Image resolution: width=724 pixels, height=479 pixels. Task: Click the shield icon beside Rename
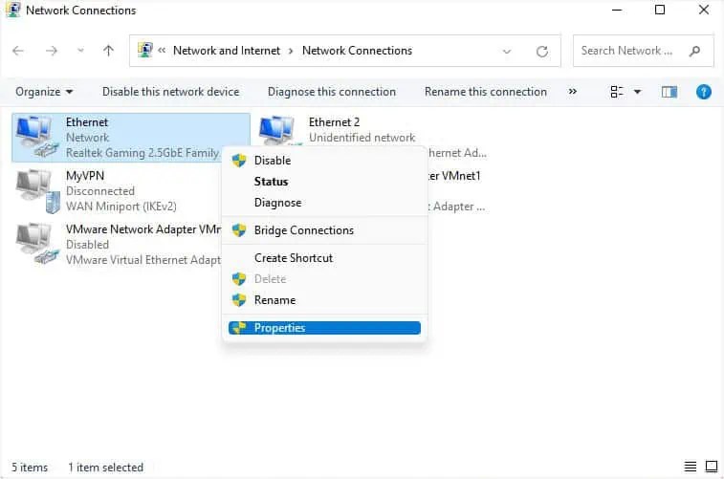click(x=239, y=300)
